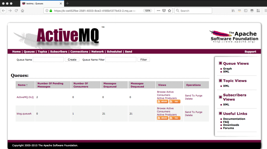Purge the blog.queueA queue
267x149 pixels.
[199, 112]
